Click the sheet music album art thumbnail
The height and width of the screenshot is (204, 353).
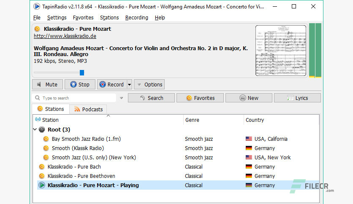point(281,51)
